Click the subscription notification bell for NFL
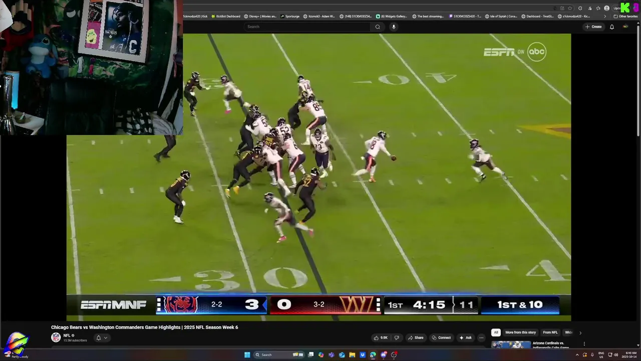 [x=98, y=337]
